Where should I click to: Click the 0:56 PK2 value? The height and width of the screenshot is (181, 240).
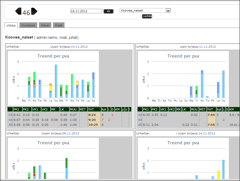tap(26, 125)
